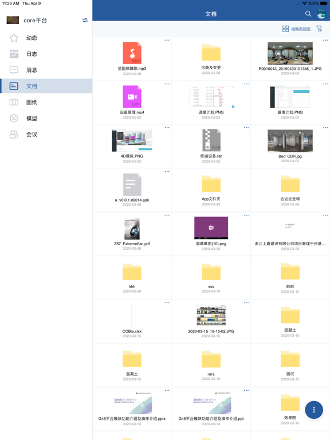Go to 动态 in the sidebar
The width and height of the screenshot is (330, 440).
(46, 38)
